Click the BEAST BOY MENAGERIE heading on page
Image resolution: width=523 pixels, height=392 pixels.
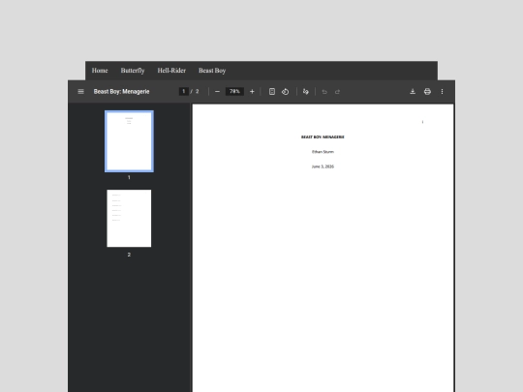tap(323, 137)
